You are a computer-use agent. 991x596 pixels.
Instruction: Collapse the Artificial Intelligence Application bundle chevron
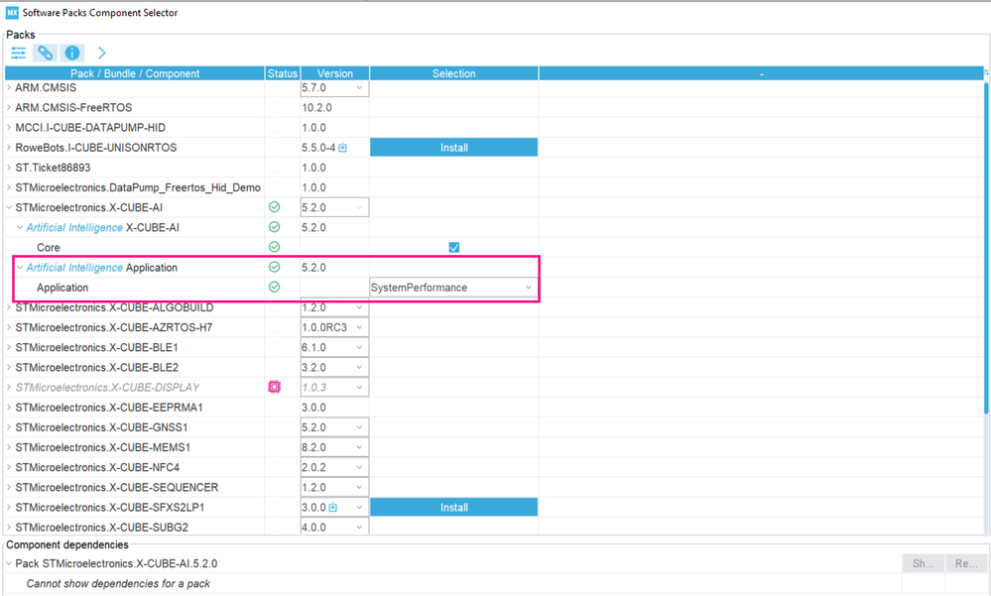pos(20,268)
